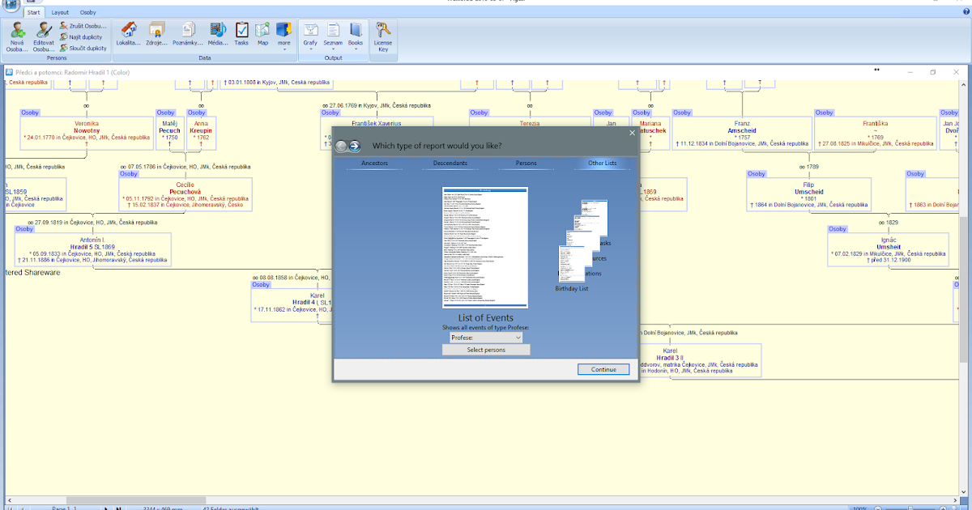Switch to the Layout ribbon tab
The width and height of the screenshot is (972, 510).
click(x=61, y=12)
